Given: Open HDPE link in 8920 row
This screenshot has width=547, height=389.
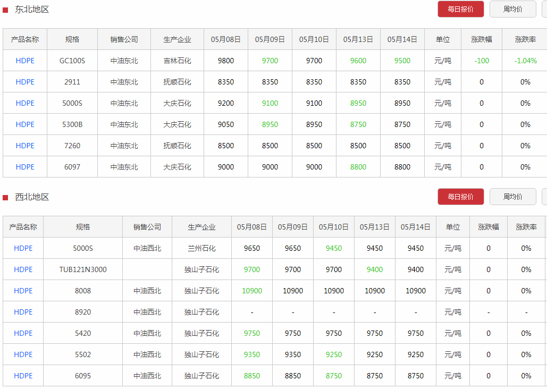Looking at the screenshot, I should 23,312.
